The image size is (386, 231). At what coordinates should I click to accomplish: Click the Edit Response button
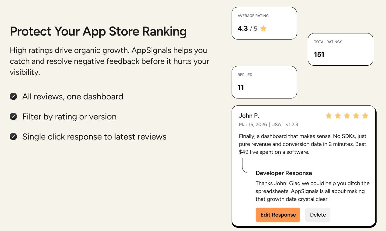(x=278, y=215)
